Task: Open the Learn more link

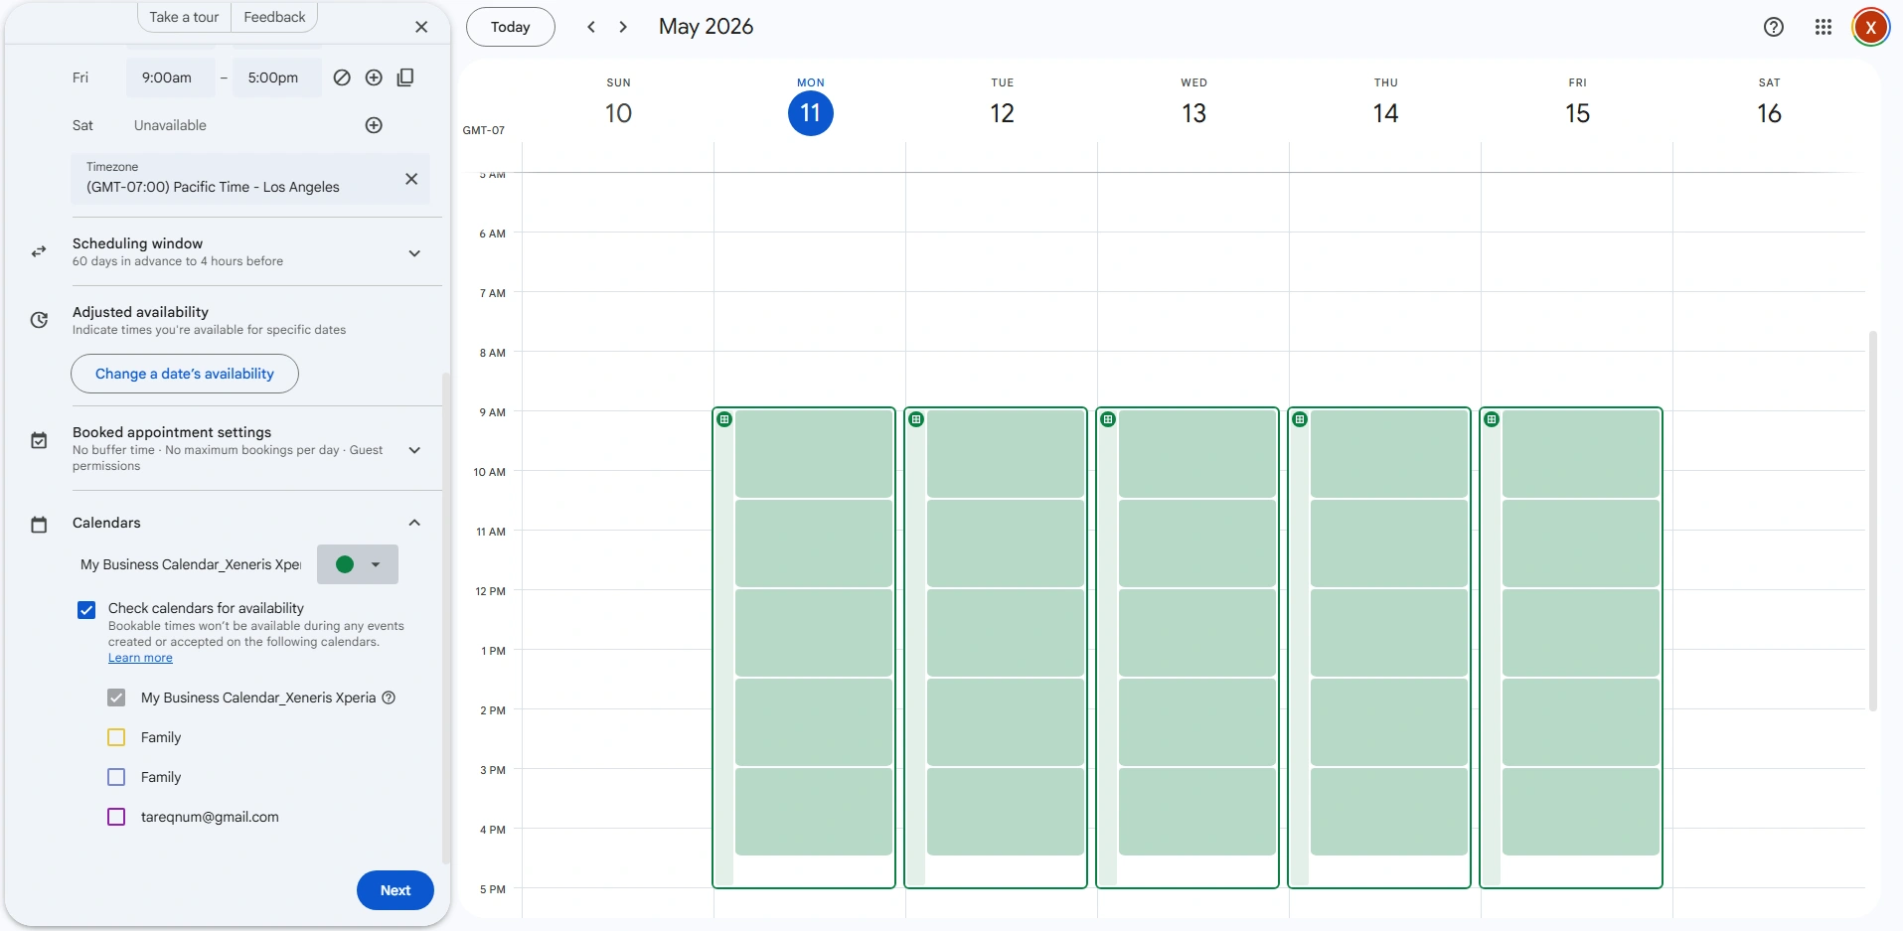Action: [x=140, y=658]
